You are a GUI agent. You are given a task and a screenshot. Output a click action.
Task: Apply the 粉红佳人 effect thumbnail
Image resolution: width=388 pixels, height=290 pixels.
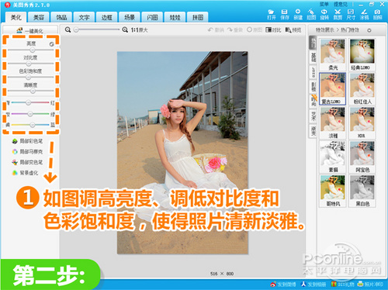362,88
